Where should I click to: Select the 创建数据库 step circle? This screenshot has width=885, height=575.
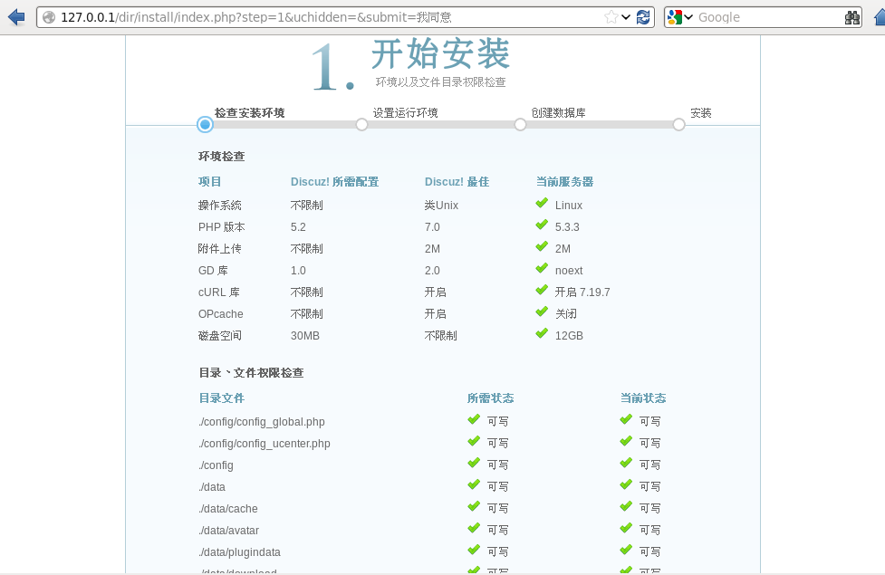tap(520, 125)
